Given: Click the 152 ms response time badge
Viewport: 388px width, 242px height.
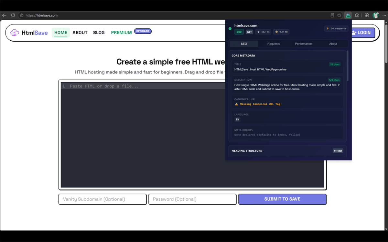Looking at the screenshot, I should click(x=263, y=32).
